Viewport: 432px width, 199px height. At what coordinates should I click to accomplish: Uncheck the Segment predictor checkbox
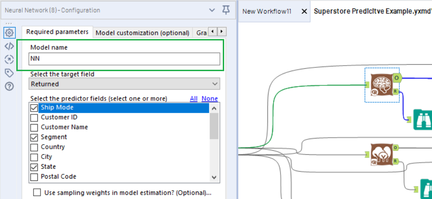[34, 138]
